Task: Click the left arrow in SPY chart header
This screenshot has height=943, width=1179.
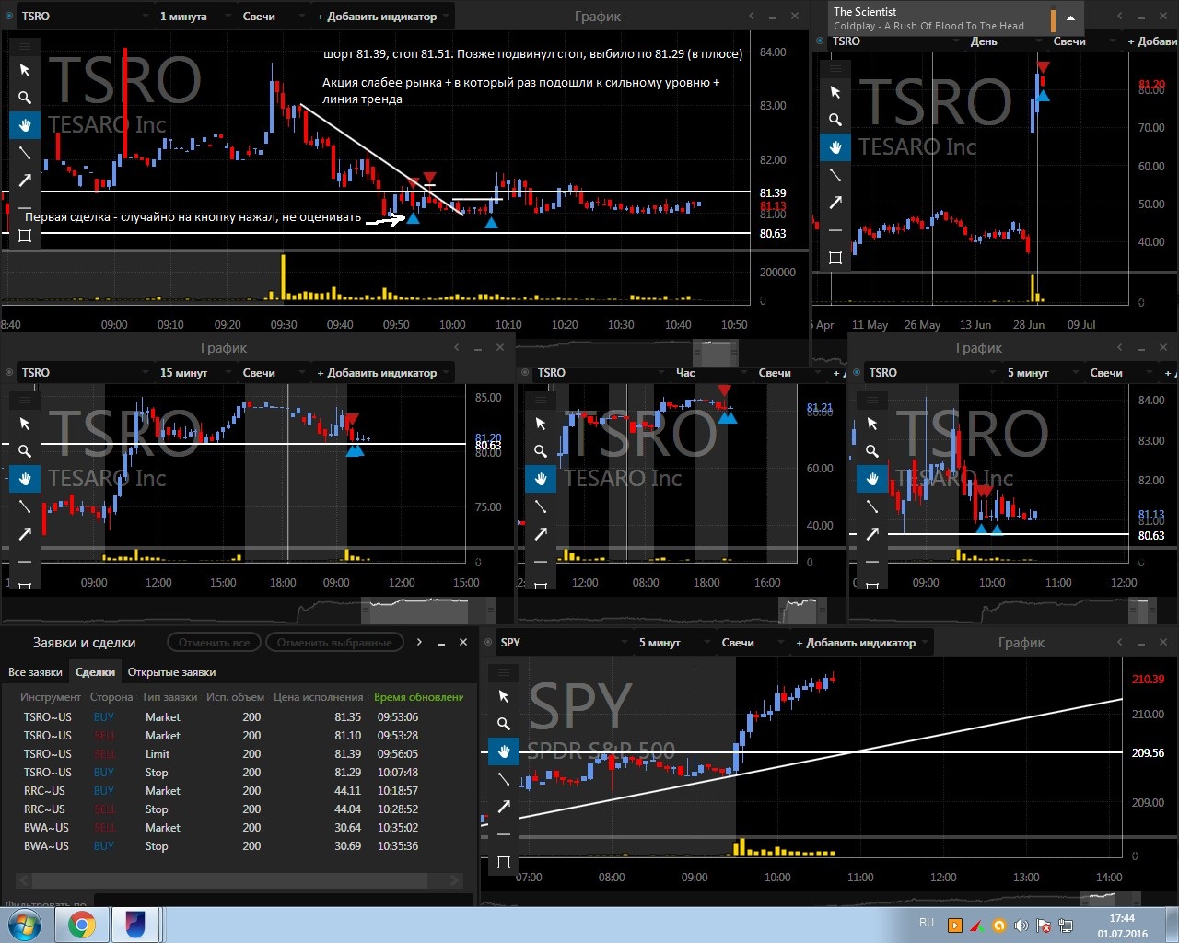Action: pyautogui.click(x=1120, y=642)
